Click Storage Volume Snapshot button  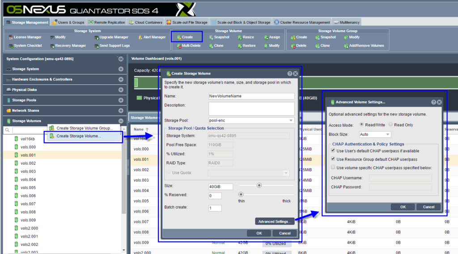[x=219, y=37]
